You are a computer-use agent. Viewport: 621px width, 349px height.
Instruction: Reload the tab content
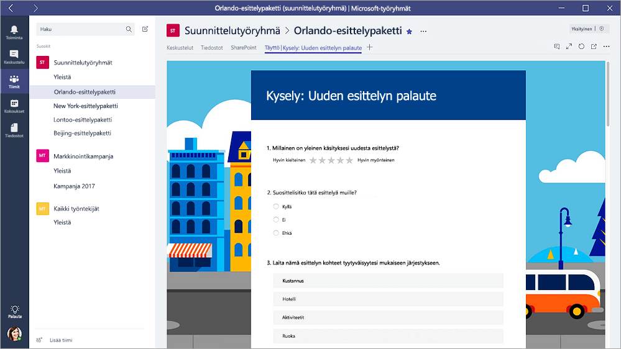click(x=581, y=47)
